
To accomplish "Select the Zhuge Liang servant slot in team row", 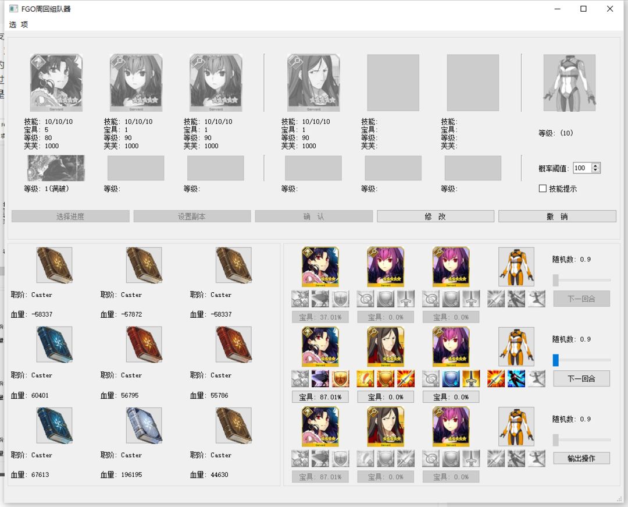I will pyautogui.click(x=313, y=83).
